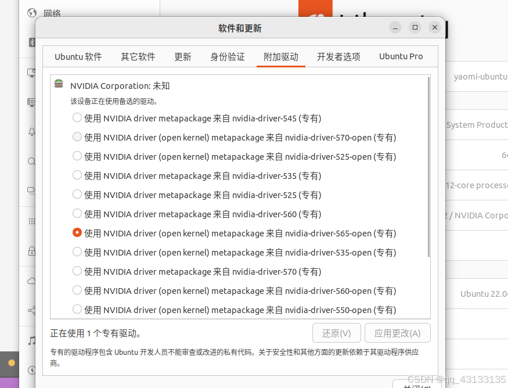The height and width of the screenshot is (388, 508).
Task: Click the 应用更改(A) apply button
Action: 398,333
